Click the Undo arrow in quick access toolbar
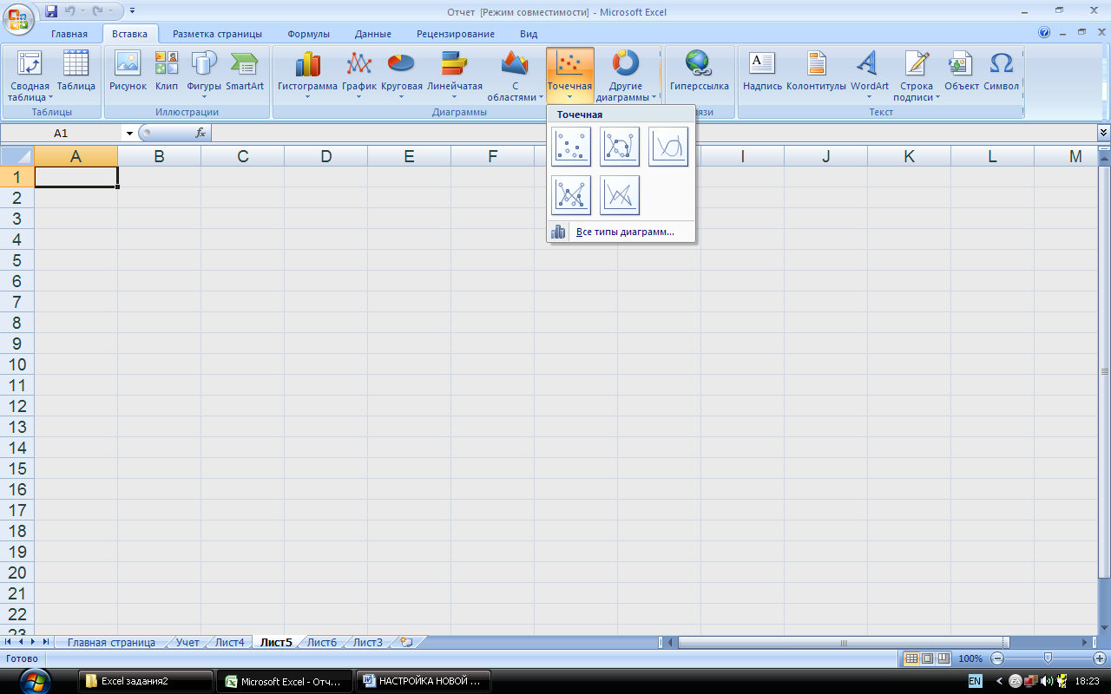 pyautogui.click(x=70, y=12)
